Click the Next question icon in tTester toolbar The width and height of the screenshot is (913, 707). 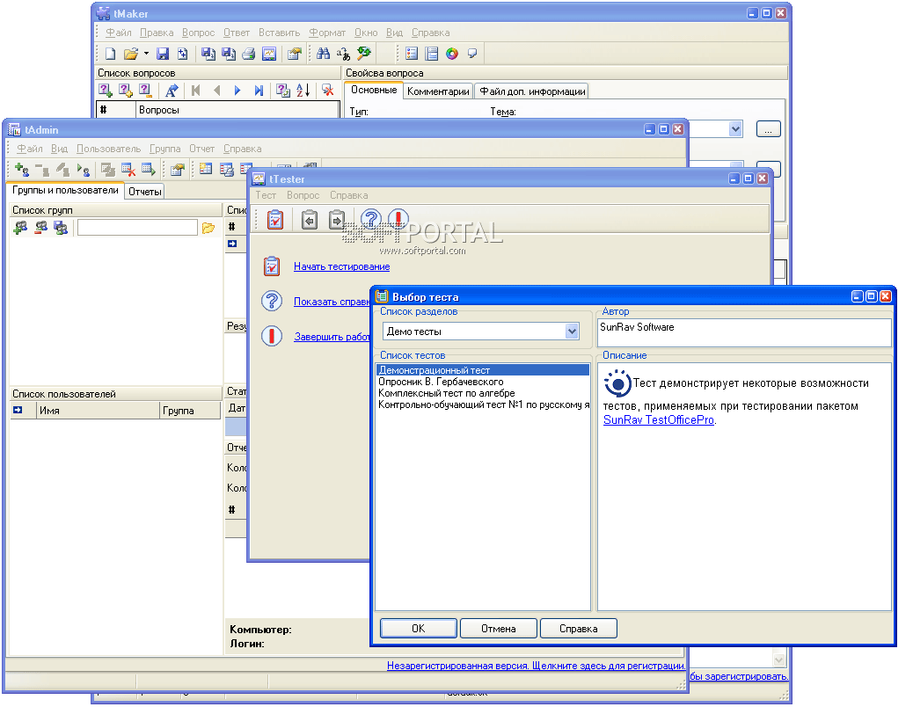(337, 220)
